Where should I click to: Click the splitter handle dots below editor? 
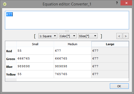click(67, 31)
